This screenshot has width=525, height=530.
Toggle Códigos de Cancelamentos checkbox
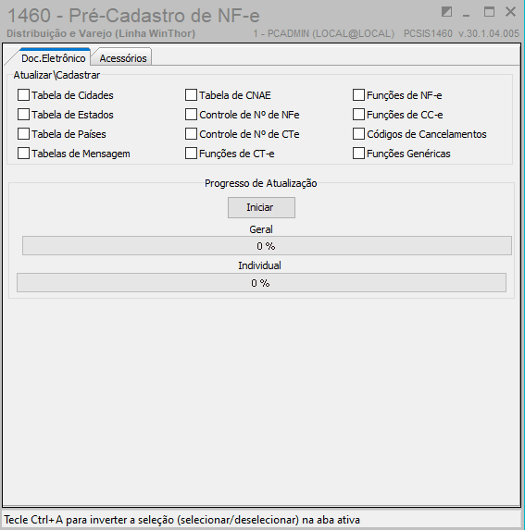click(358, 134)
